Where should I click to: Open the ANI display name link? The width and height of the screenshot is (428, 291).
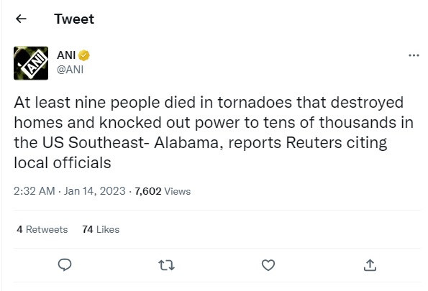pos(66,55)
